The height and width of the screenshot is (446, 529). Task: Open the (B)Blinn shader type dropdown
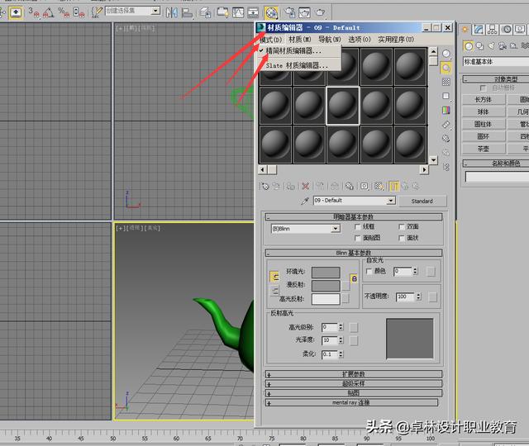(335, 229)
